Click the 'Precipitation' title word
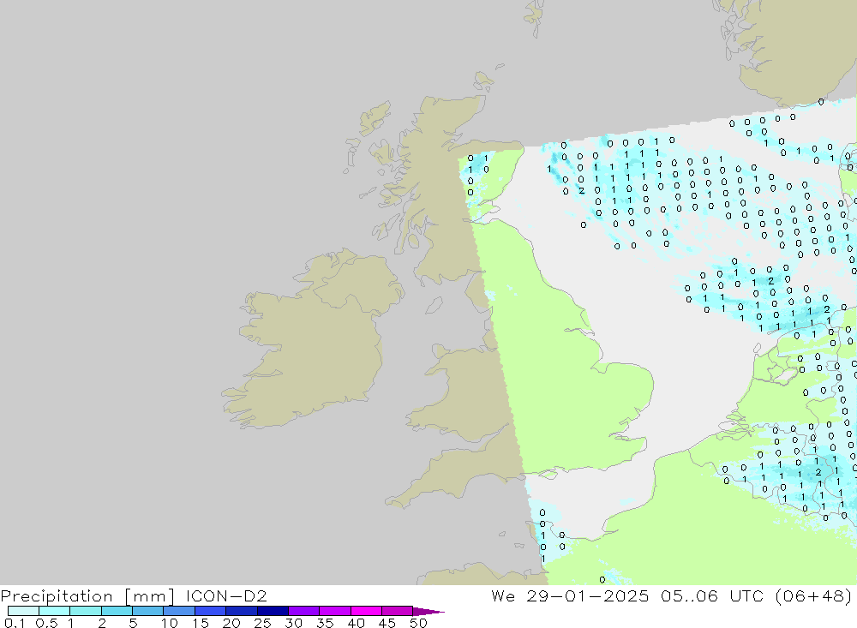Viewport: 857px width, 628px height. click(x=57, y=595)
